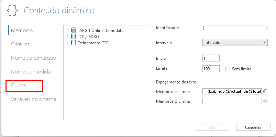Image resolution: width=276 pixels, height=137 pixels.
Task: Open the Intervalo dropdown
Action: (235, 43)
